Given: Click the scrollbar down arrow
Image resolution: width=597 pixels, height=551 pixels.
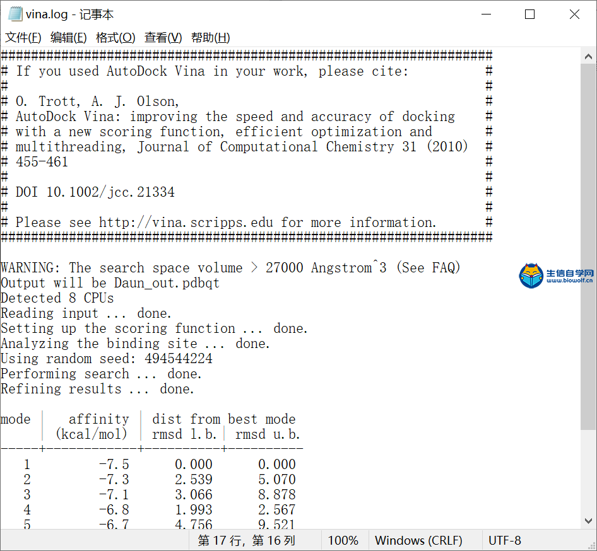Looking at the screenshot, I should point(588,521).
